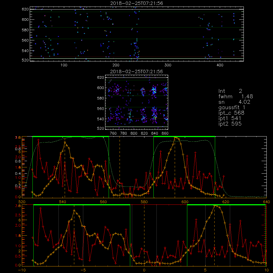Click dashed orange line at bottom plot zero
Image resolution: width=273 pixels, height=273 pixels.
click(144, 235)
